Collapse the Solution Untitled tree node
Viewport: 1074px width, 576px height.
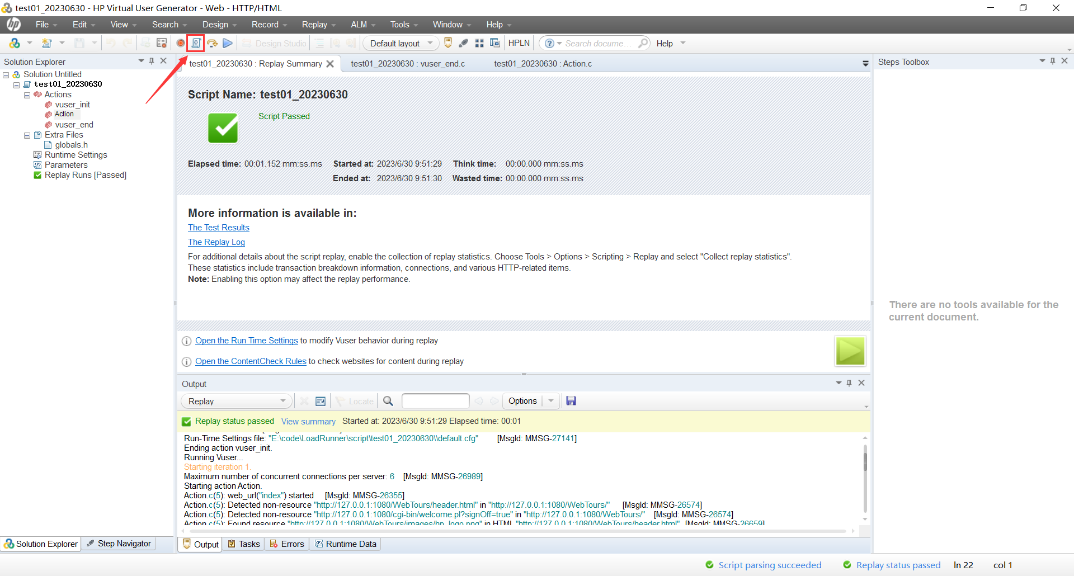[6, 75]
